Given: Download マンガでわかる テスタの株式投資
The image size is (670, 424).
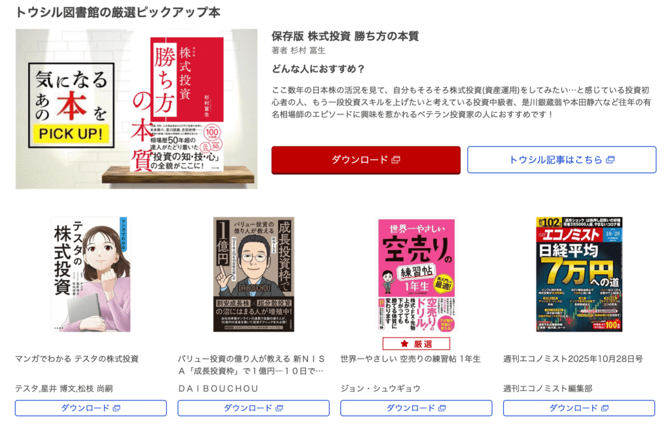Looking at the screenshot, I should pos(90,408).
